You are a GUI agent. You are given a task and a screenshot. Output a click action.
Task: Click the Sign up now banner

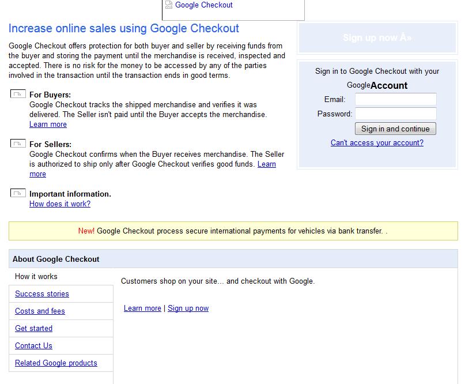click(377, 37)
